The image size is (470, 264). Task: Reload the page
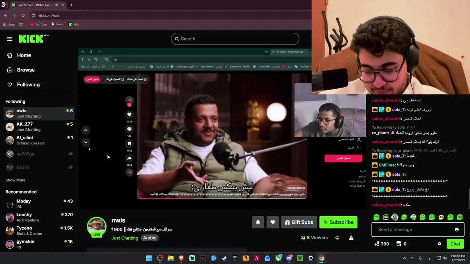click(x=23, y=15)
